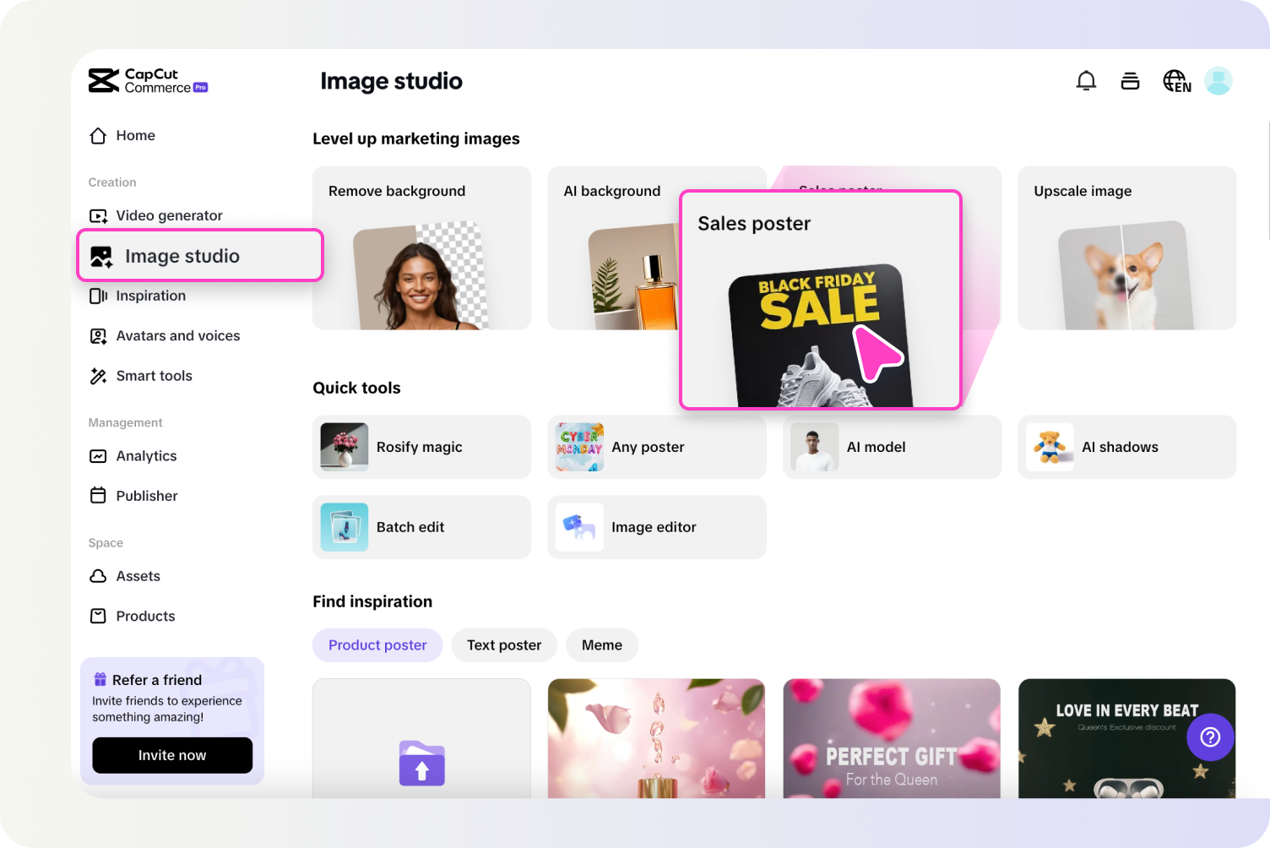The width and height of the screenshot is (1270, 848).
Task: Open the Assets space
Action: click(138, 576)
